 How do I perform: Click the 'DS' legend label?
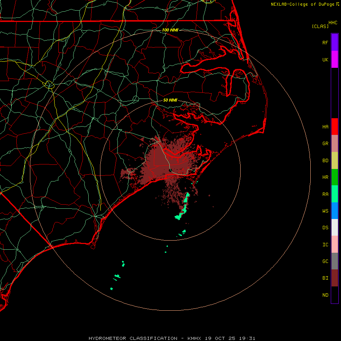point(325,228)
